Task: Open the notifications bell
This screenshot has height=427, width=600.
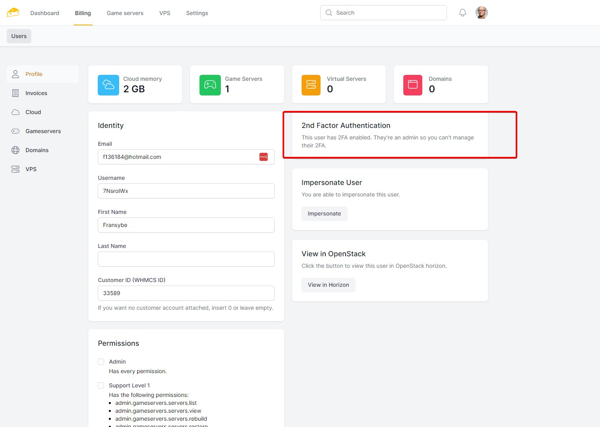Action: pyautogui.click(x=462, y=13)
